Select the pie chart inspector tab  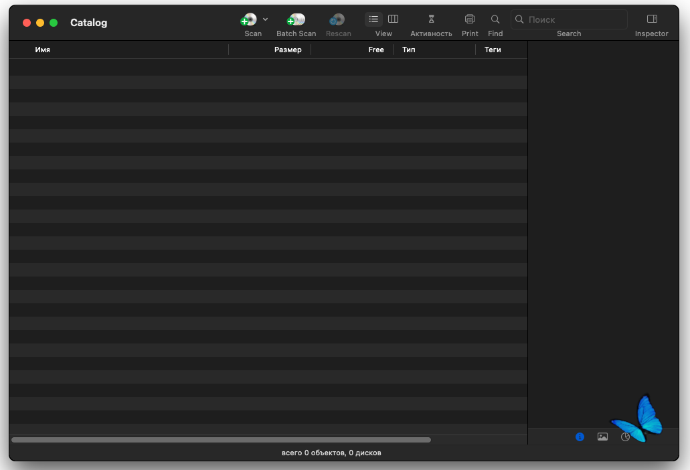pos(625,437)
